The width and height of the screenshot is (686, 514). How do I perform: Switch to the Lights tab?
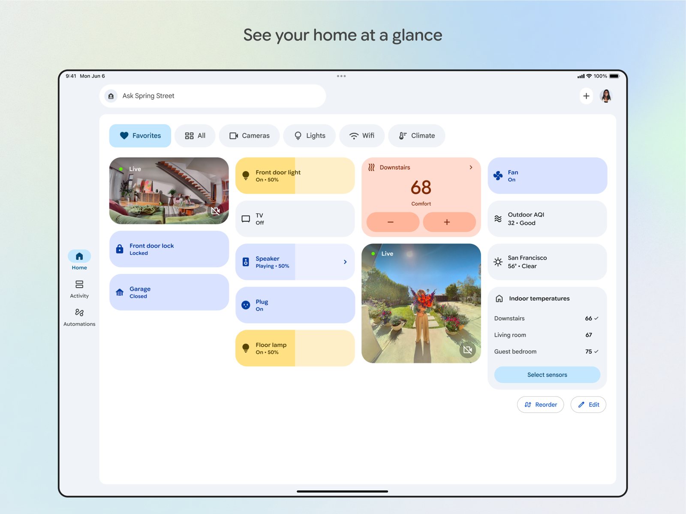click(x=310, y=136)
